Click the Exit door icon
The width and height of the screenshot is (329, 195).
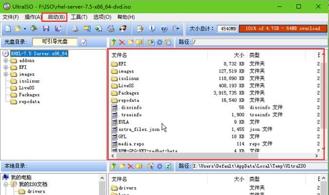pyautogui.click(x=176, y=29)
